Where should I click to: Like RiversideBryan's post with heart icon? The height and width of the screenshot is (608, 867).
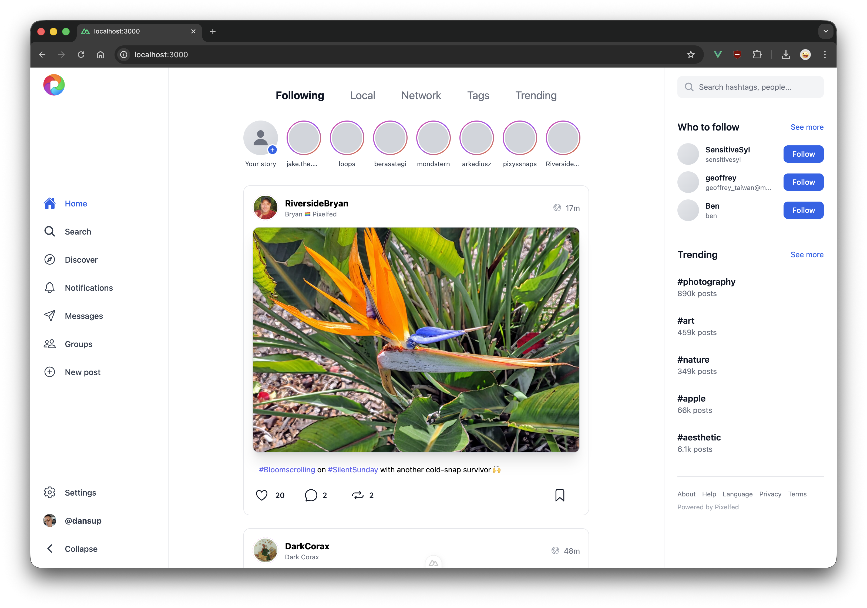[x=261, y=495]
